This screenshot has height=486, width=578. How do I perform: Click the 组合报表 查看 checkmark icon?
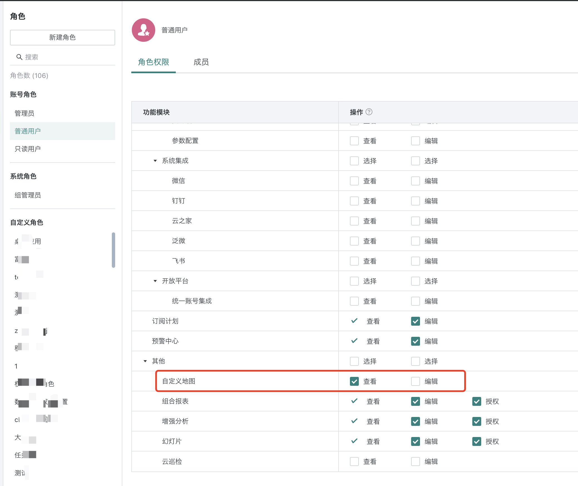(x=354, y=401)
